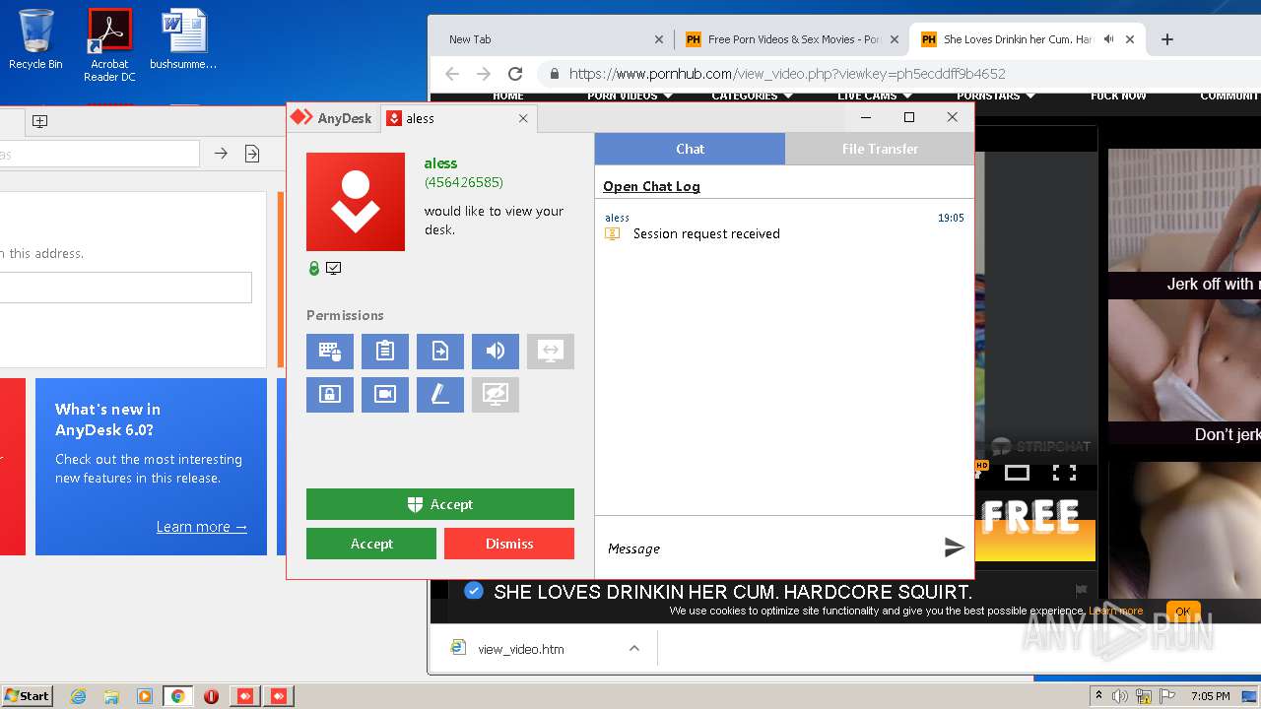Click the monitor status icon under avatar
The height and width of the screenshot is (709, 1261).
pos(334,268)
